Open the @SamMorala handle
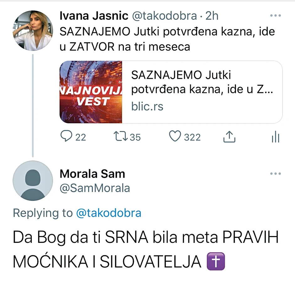295x284 pixels. (x=95, y=188)
